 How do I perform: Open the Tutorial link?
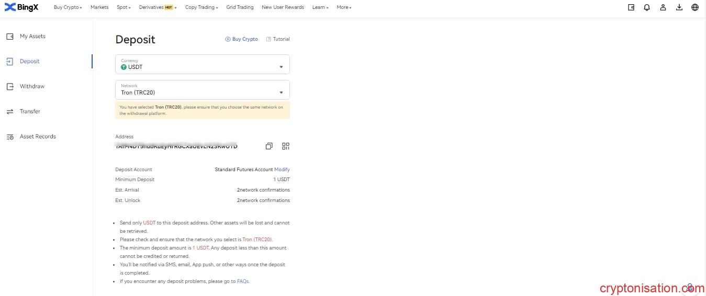pyautogui.click(x=278, y=39)
